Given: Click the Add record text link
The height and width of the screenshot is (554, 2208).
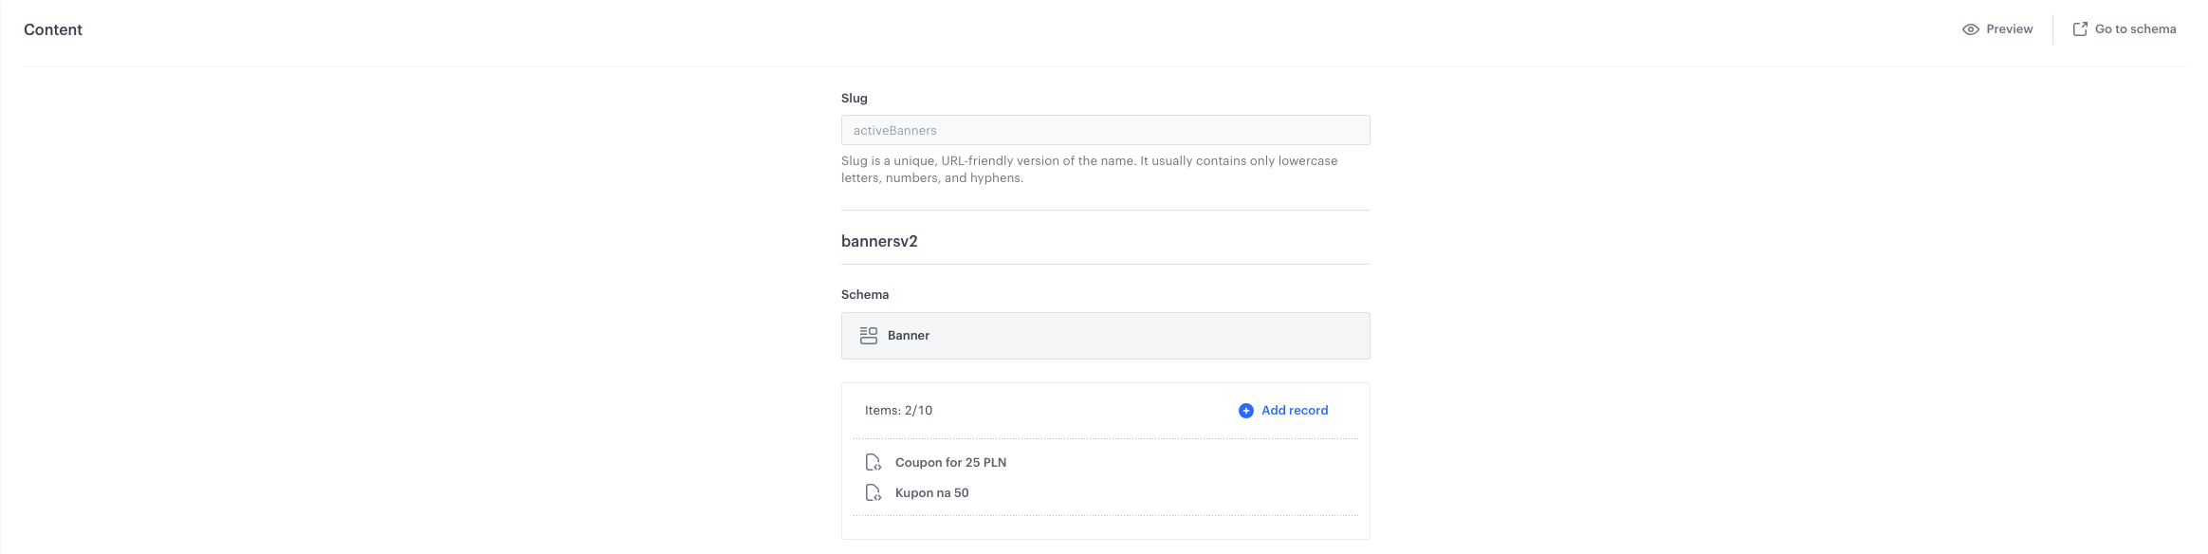Looking at the screenshot, I should (1294, 411).
